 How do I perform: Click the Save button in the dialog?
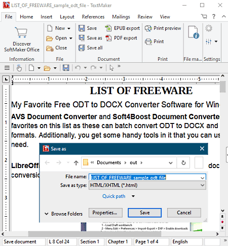(x=145, y=213)
